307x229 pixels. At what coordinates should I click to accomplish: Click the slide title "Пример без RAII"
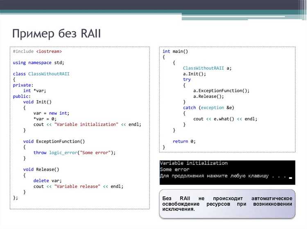56,33
